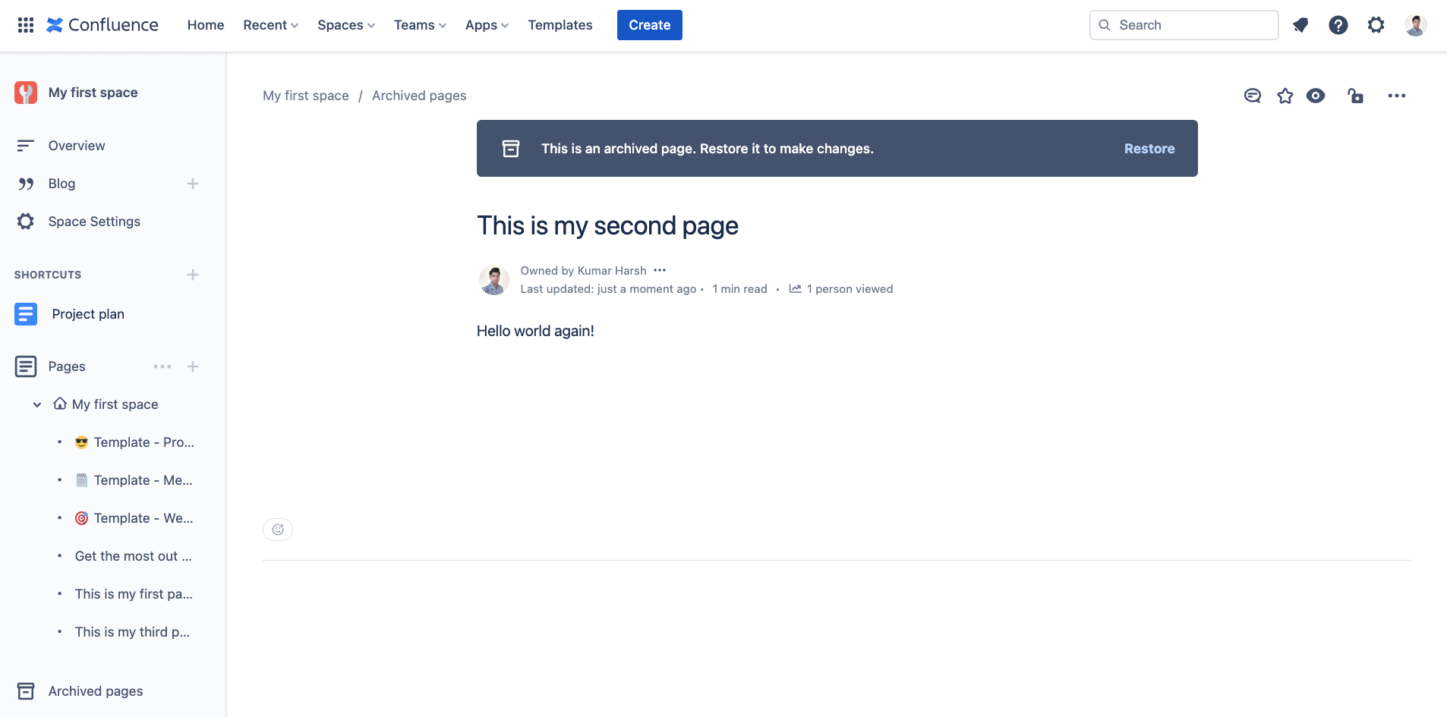Screen dimensions: 1447x717
Task: Open the app switcher grid icon
Action: click(25, 24)
